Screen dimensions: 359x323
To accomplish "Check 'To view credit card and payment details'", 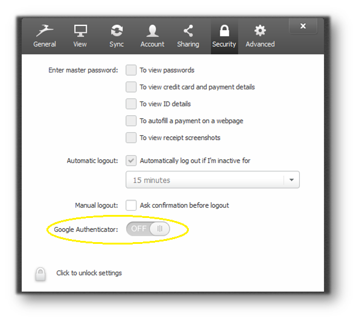I will [131, 87].
